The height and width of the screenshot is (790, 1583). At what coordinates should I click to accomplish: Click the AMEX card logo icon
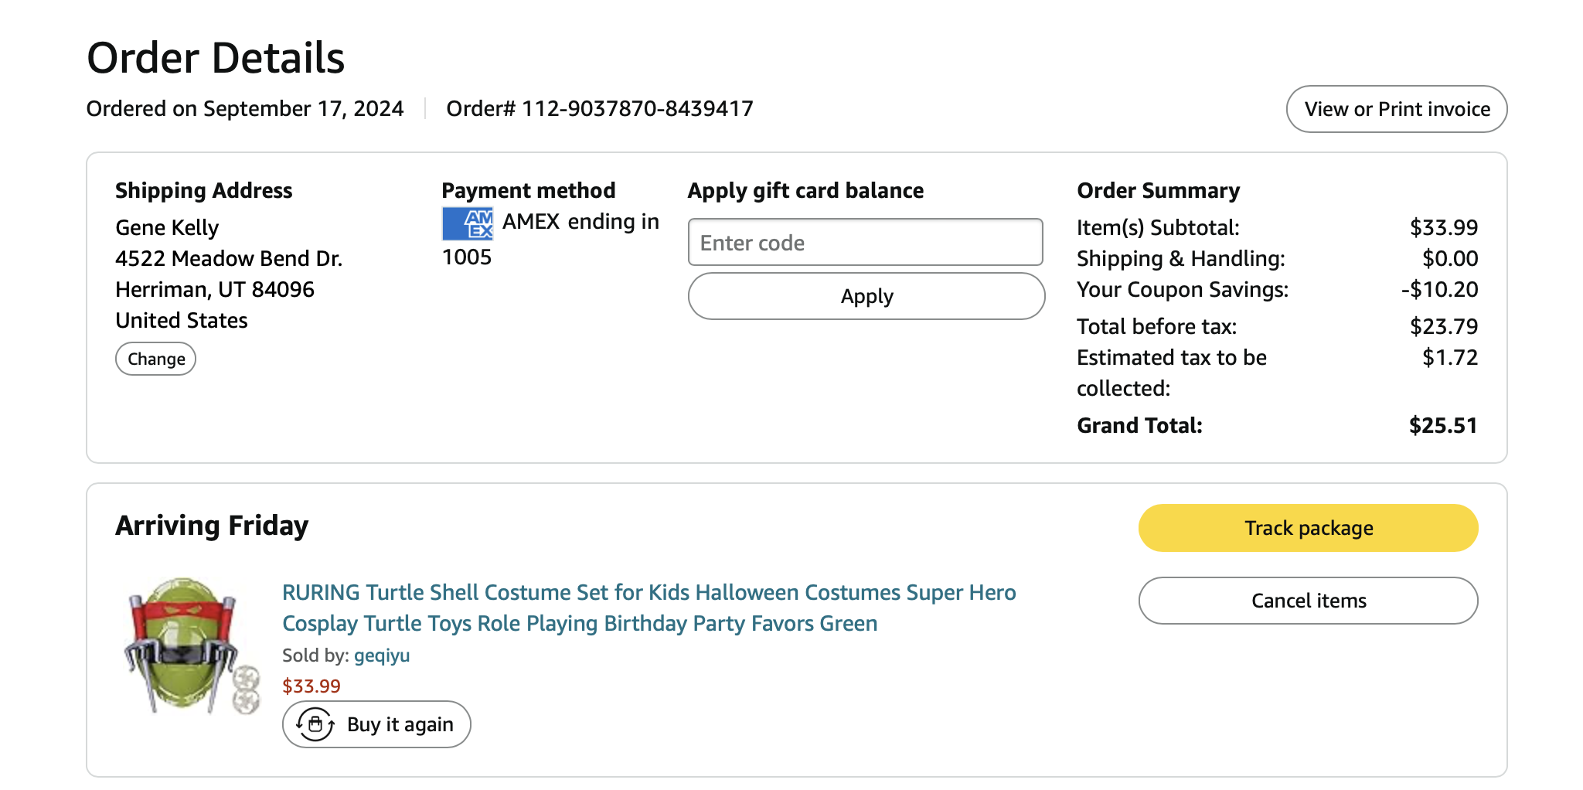point(468,223)
